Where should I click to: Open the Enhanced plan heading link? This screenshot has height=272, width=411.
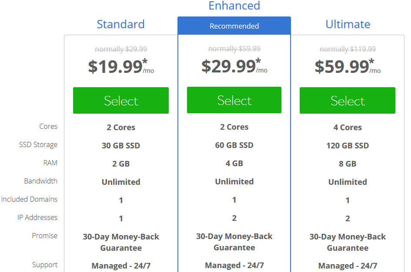tap(234, 6)
